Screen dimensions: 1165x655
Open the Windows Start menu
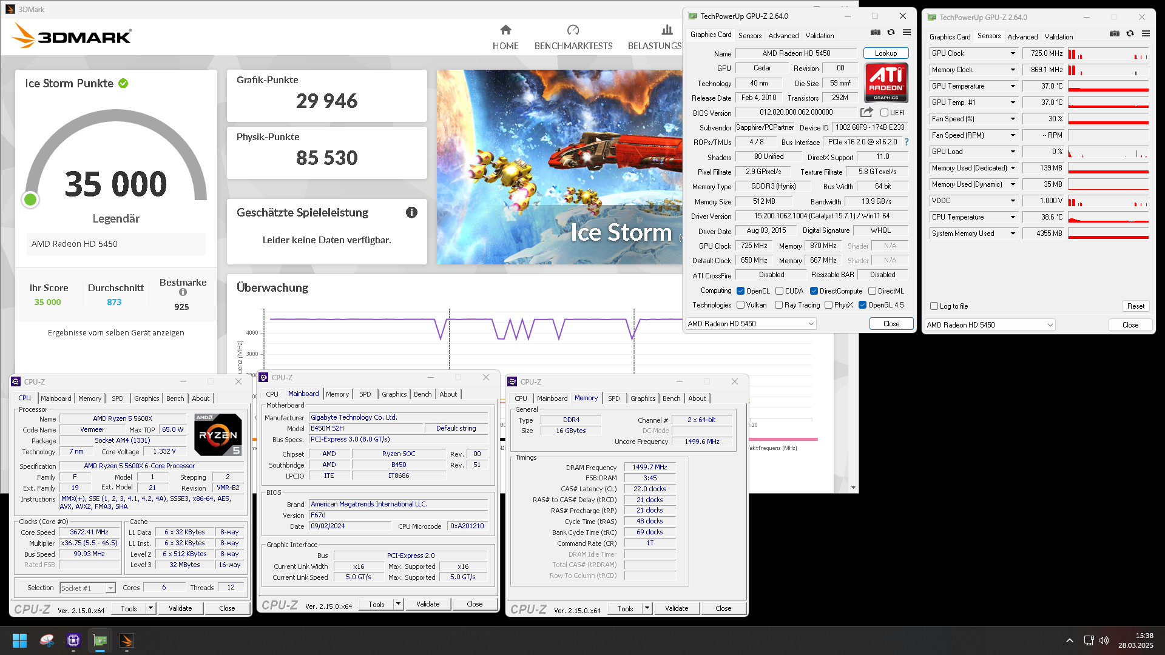[19, 640]
